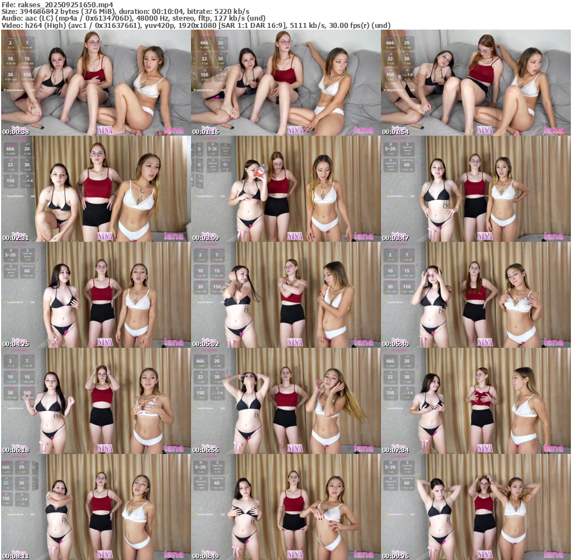Select the frame thumbnail at 00:05:02

pyautogui.click(x=285, y=295)
